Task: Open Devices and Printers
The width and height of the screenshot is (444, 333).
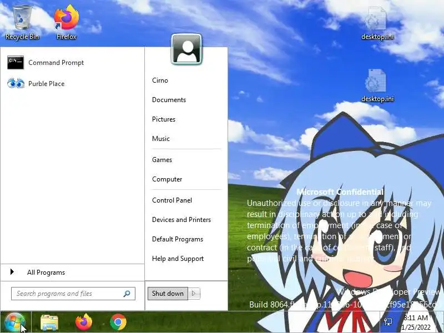Action: 181,220
